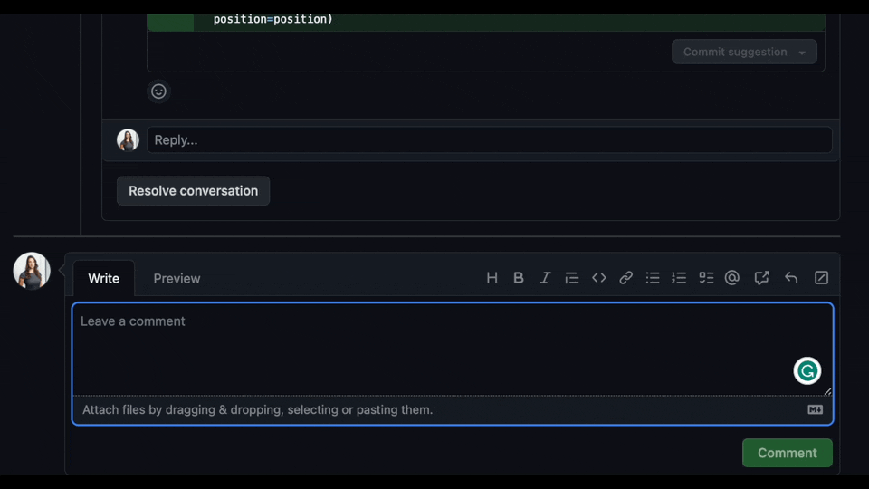
Task: Add a link using the chain icon
Action: (625, 278)
